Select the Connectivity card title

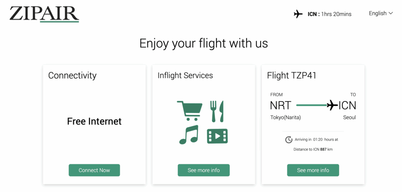pyautogui.click(x=72, y=75)
